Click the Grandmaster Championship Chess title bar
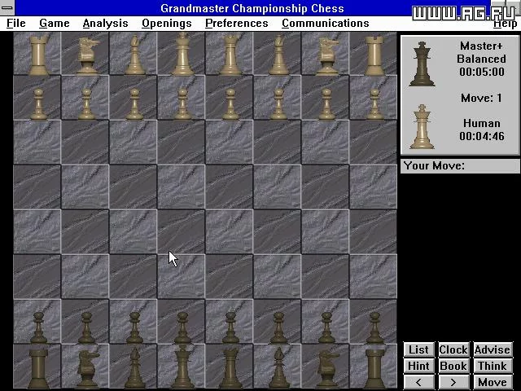 (252, 8)
